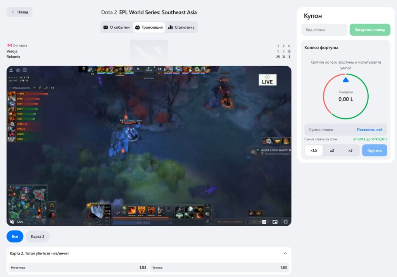Open the in-game settings gear icon

[18, 70]
